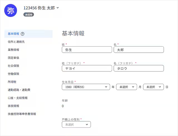This screenshot has height=136, width=178.
Task: Switch to 固定単価 section
Action: click(x=13, y=58)
